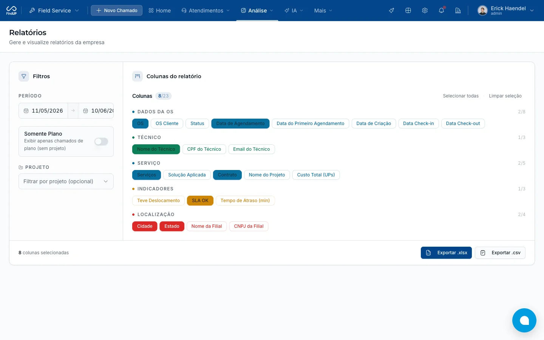Go to the Home tab

point(160,11)
